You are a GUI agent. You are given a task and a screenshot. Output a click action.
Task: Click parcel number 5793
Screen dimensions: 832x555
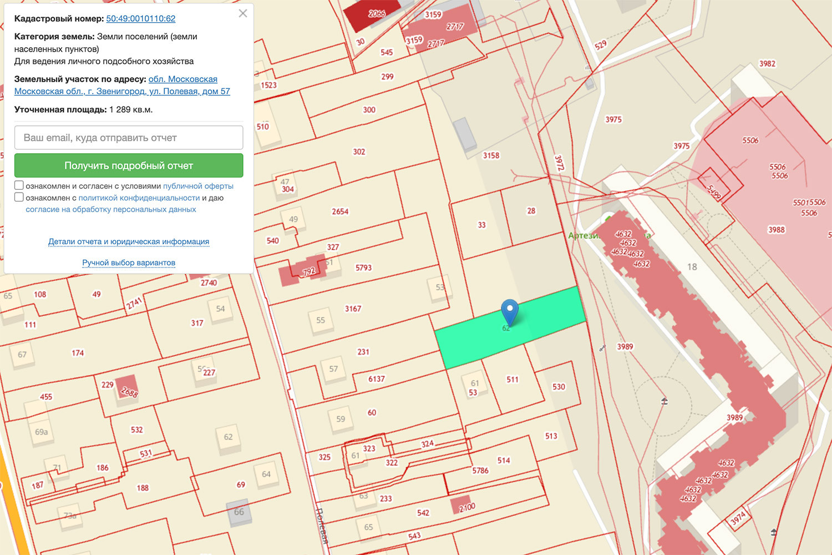coord(363,268)
